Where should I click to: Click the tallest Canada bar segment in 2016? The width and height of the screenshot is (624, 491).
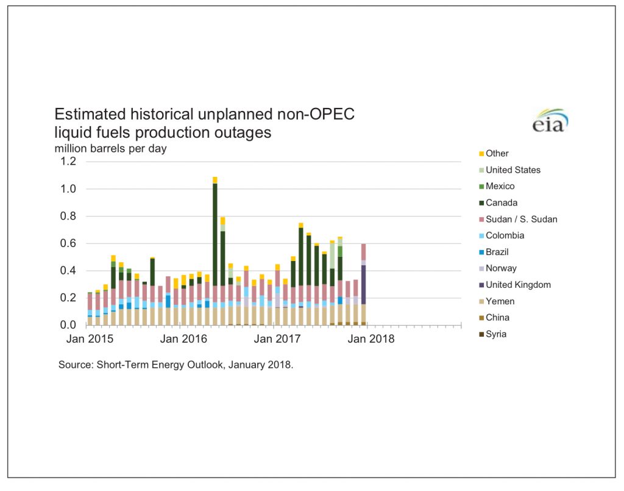pyautogui.click(x=215, y=234)
